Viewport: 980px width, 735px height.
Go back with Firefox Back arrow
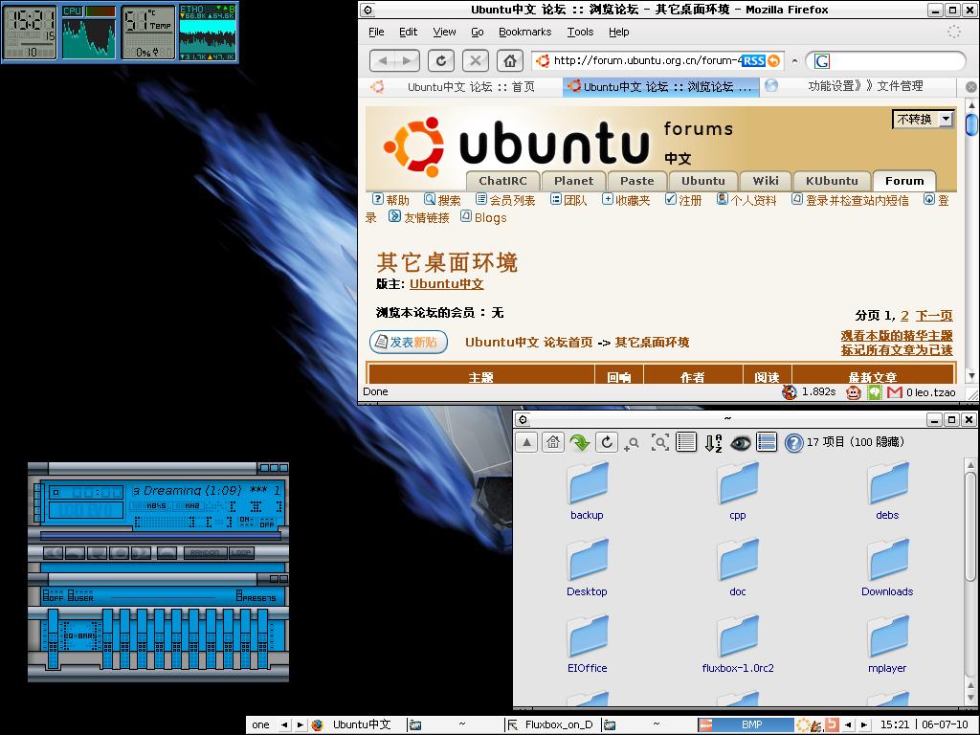(x=383, y=60)
